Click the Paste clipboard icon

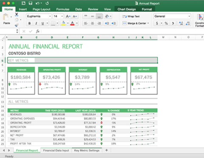pyautogui.click(x=6, y=17)
